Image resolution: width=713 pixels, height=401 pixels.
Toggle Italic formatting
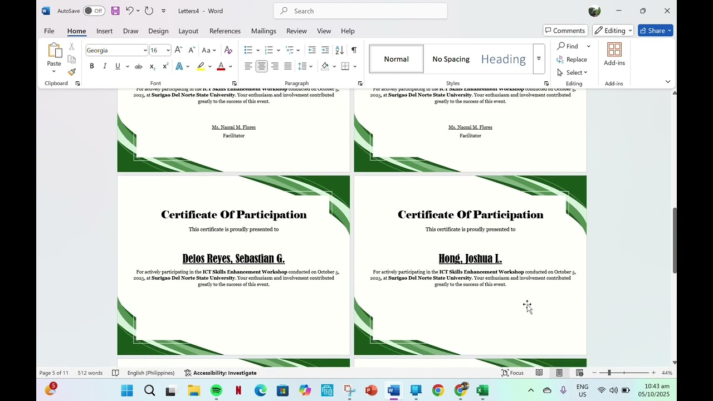pyautogui.click(x=104, y=66)
